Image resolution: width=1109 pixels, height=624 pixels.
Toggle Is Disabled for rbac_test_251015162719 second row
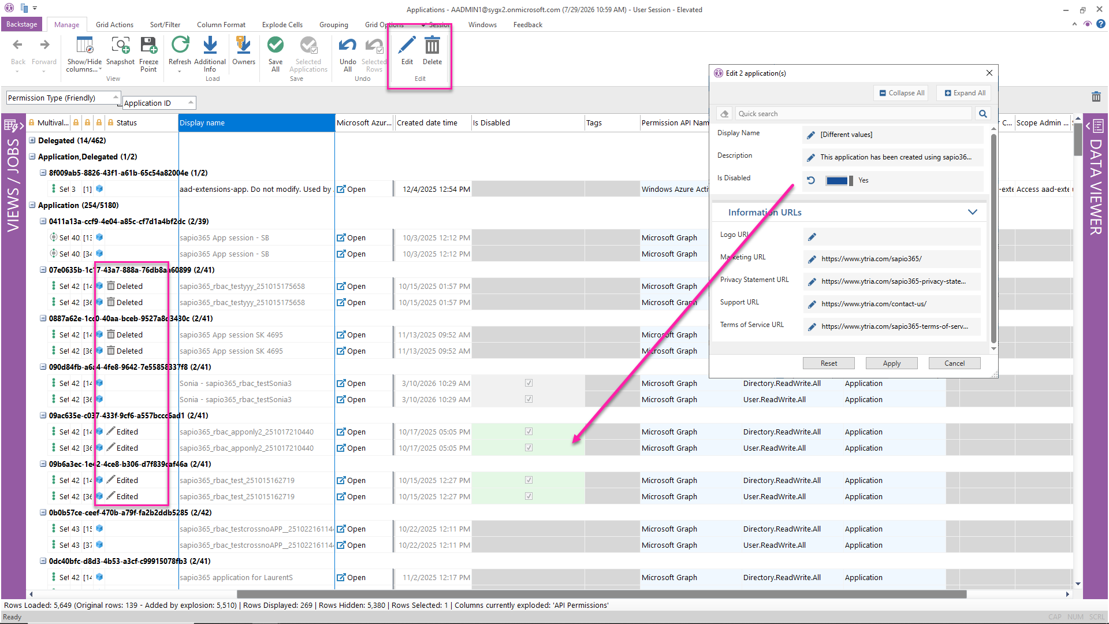529,496
